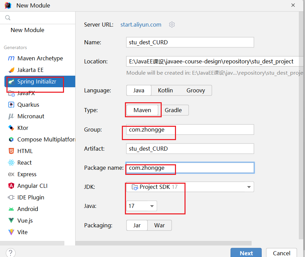Choose War packaging option
305x257 pixels.
(x=159, y=225)
